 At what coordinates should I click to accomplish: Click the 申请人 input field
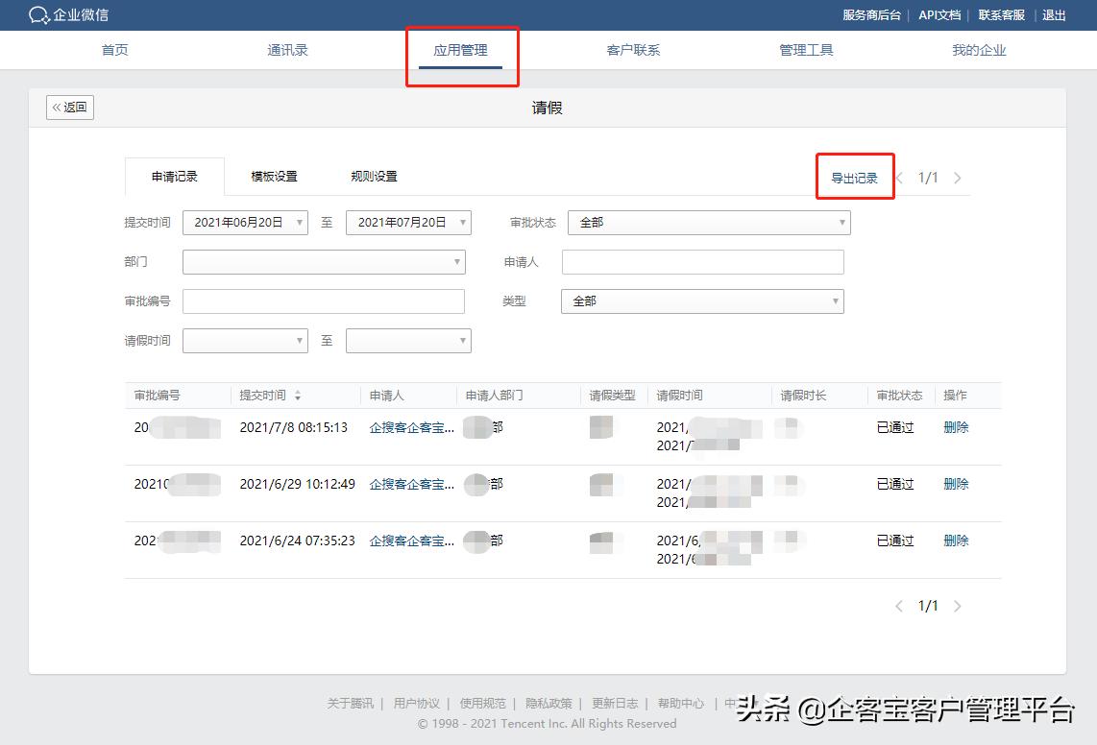pyautogui.click(x=702, y=261)
